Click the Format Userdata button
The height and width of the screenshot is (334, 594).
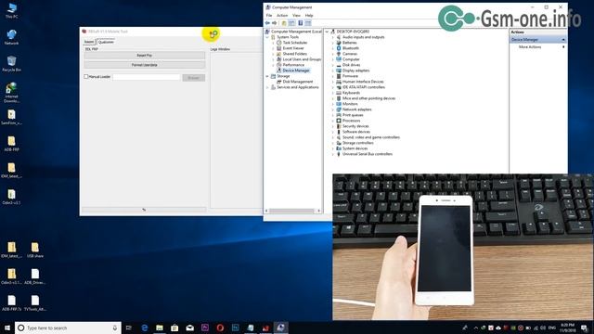coord(145,65)
